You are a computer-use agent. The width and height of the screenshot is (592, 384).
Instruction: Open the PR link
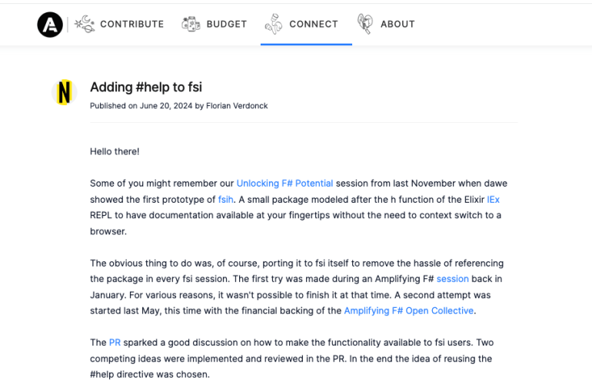pos(115,343)
